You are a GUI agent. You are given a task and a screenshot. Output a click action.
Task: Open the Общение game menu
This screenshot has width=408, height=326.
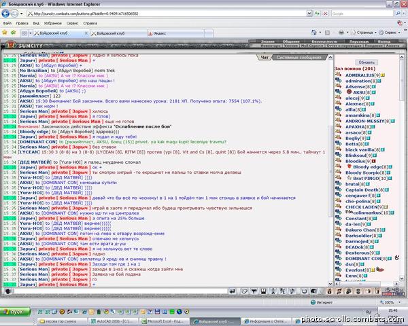[x=291, y=41]
